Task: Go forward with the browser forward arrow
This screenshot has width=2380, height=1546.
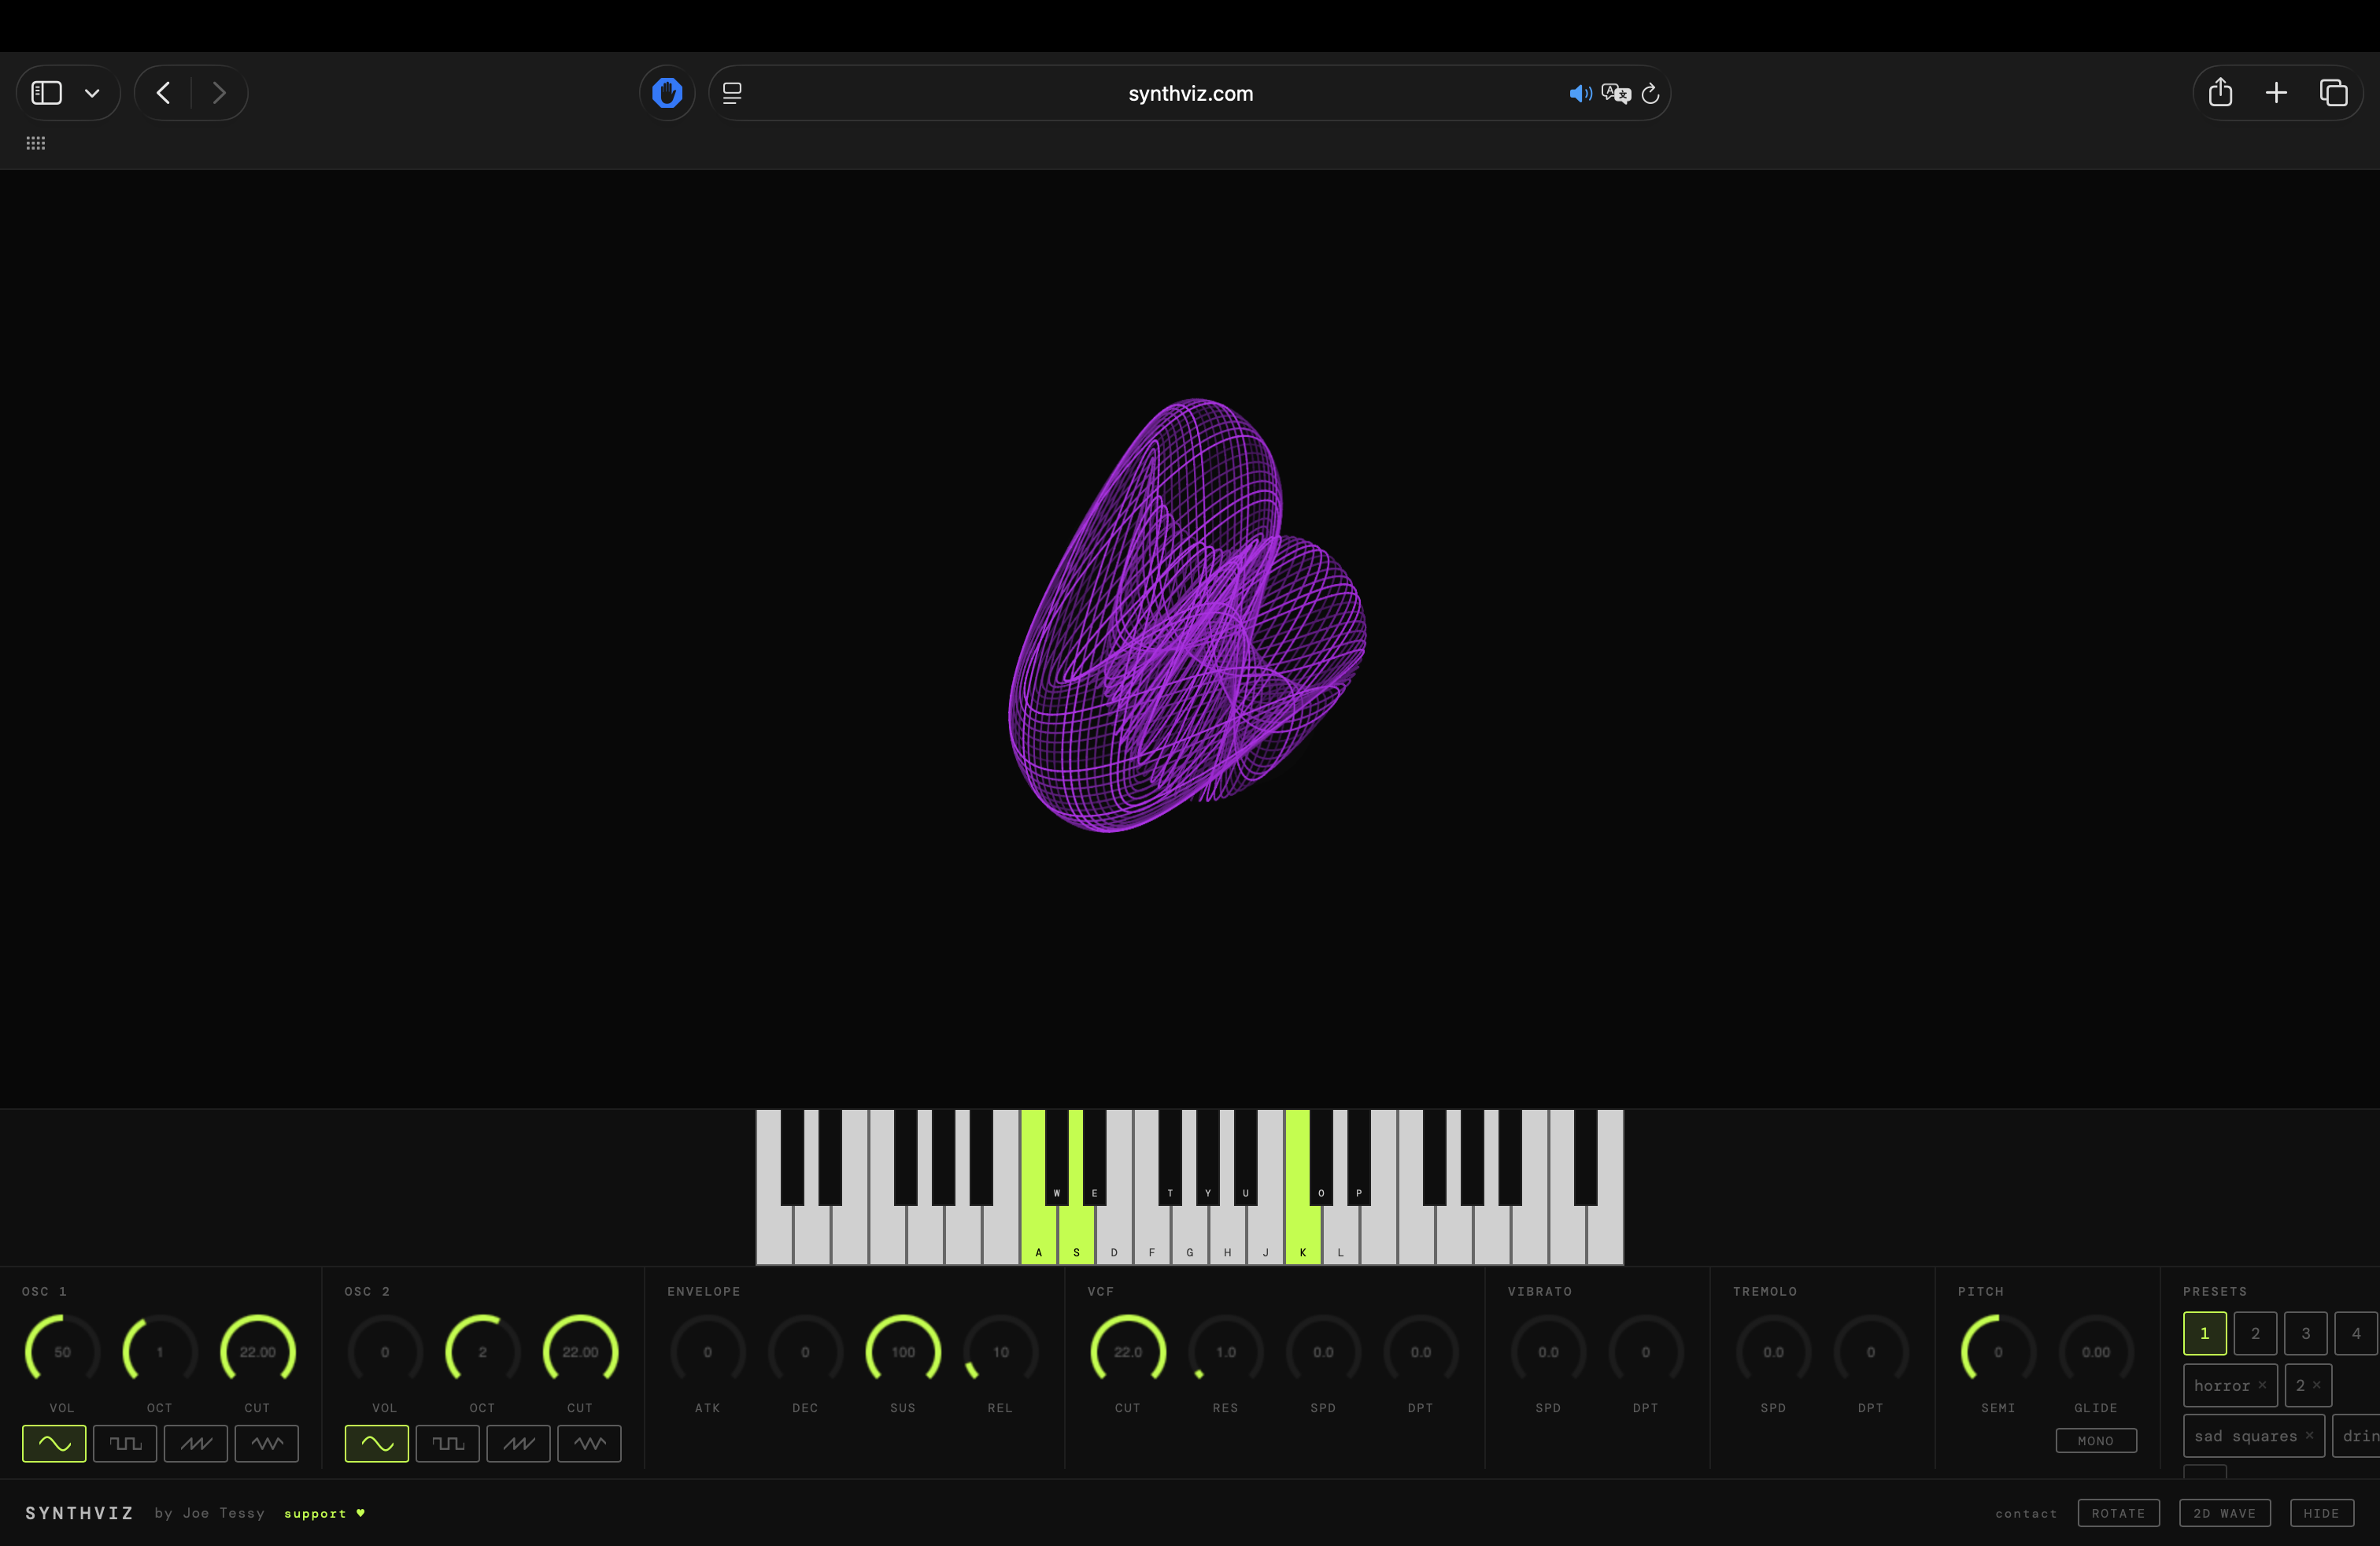Action: (x=219, y=93)
